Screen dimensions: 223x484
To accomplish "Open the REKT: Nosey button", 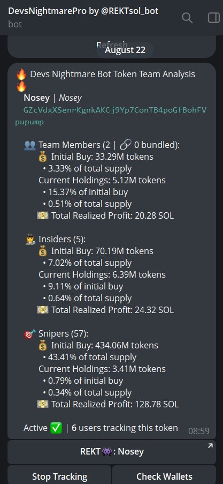I will (x=112, y=452).
